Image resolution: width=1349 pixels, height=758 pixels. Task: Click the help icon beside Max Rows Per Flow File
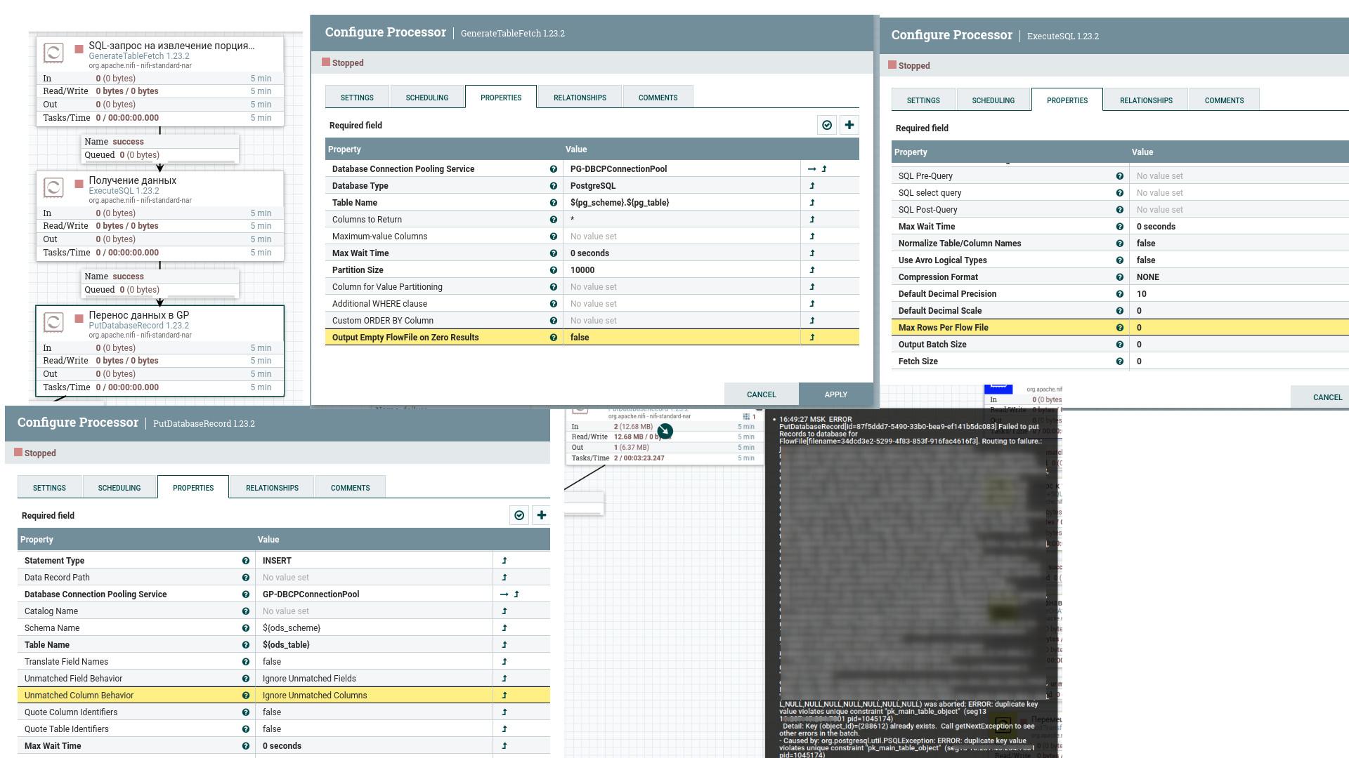1119,328
